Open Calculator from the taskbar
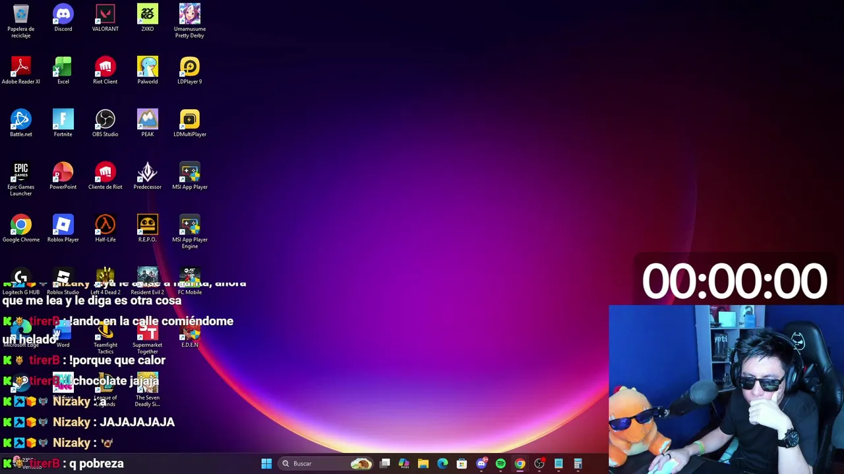Viewport: 844px width, 474px height. [578, 463]
